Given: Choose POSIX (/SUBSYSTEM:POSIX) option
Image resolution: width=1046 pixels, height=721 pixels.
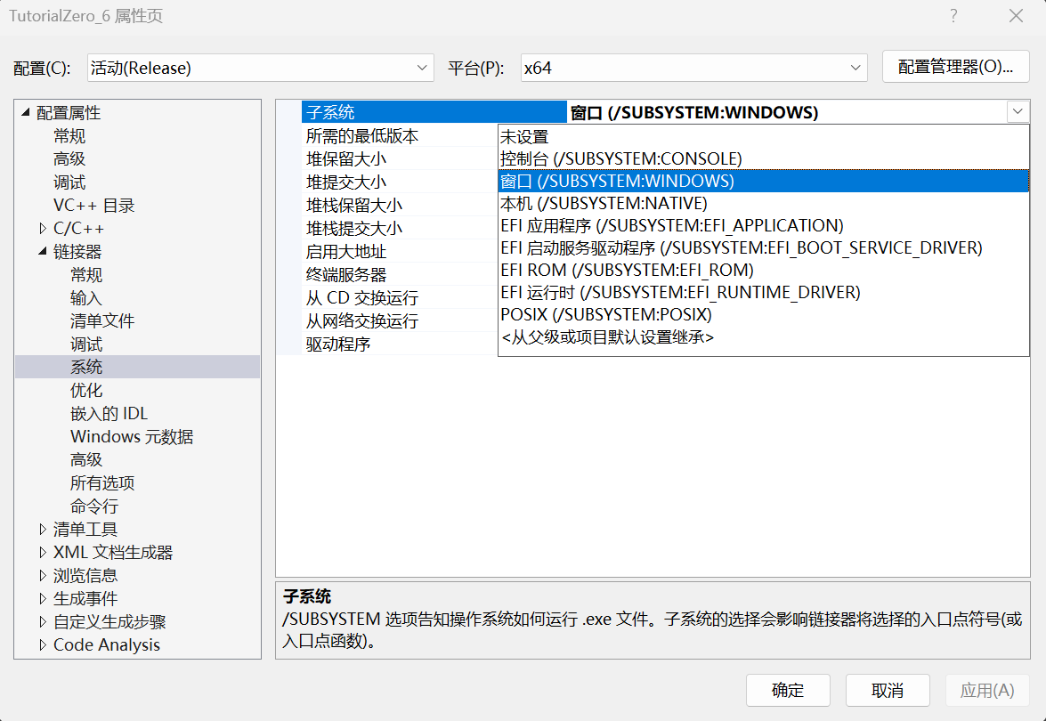Looking at the screenshot, I should click(763, 315).
